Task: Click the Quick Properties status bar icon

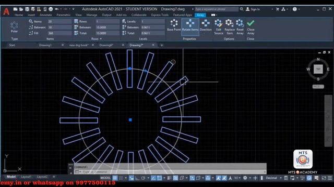Action: [286, 178]
